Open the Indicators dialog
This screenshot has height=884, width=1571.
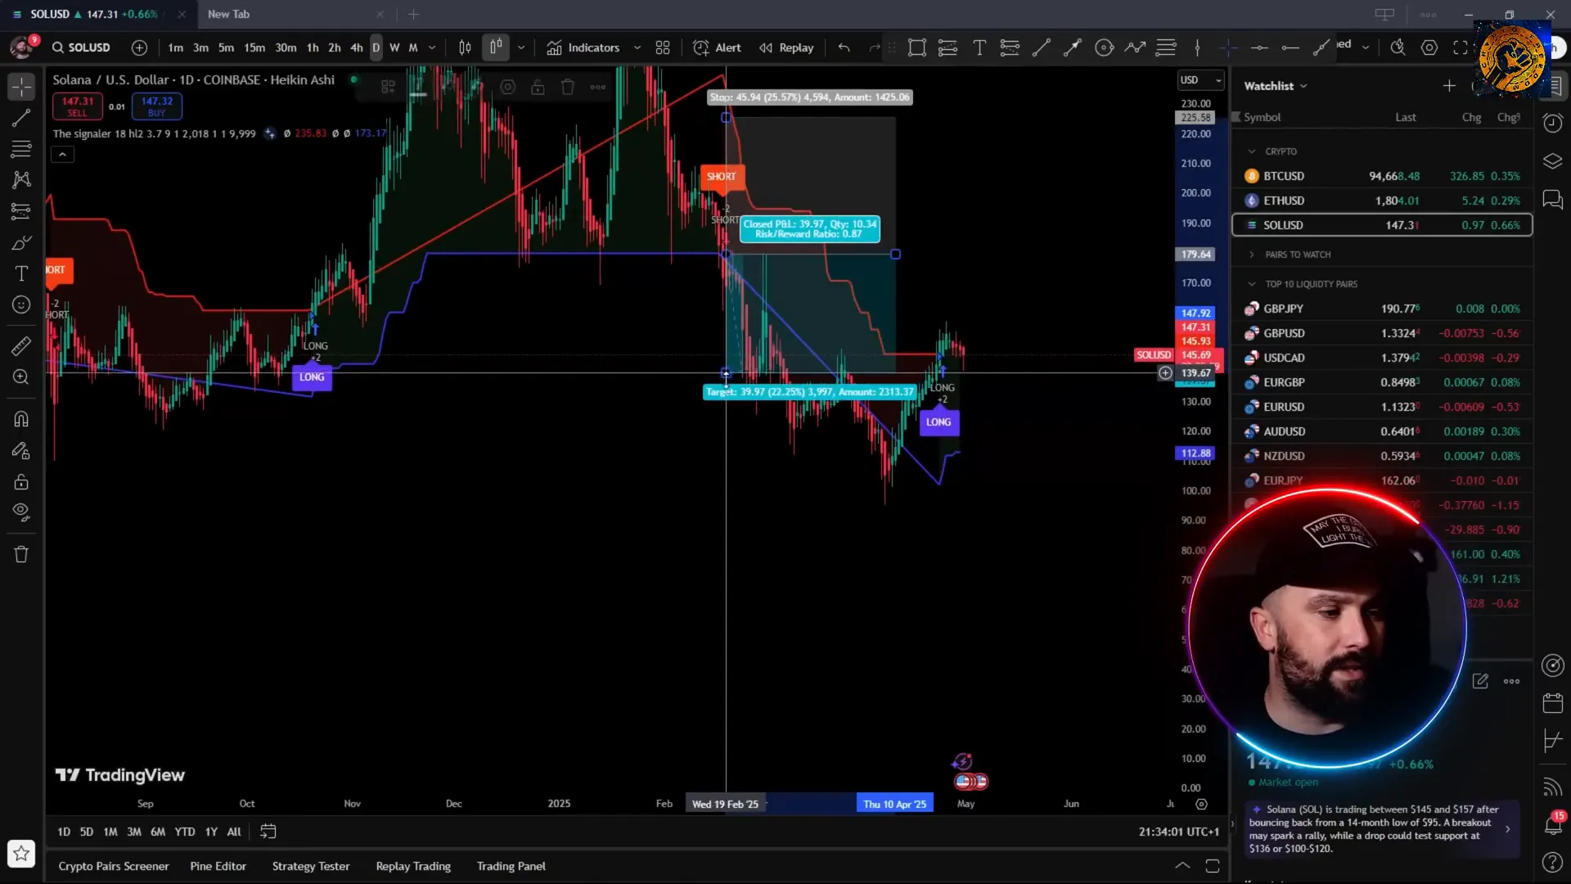coord(583,47)
